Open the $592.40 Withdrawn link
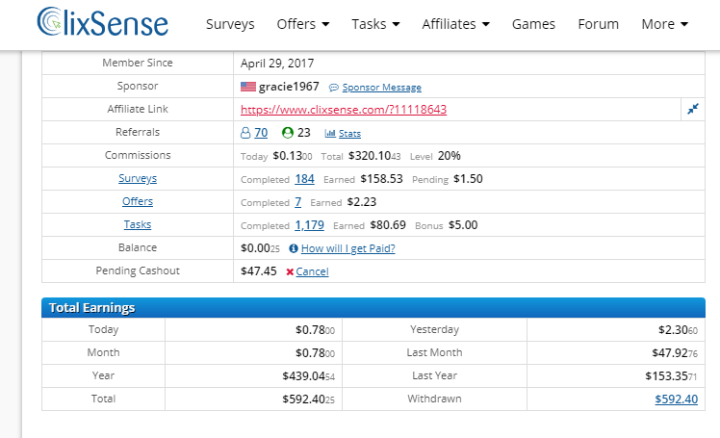 coord(676,399)
